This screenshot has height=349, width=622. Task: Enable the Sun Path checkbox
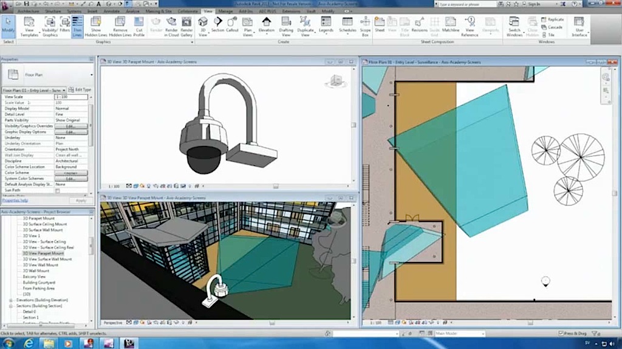(58, 190)
